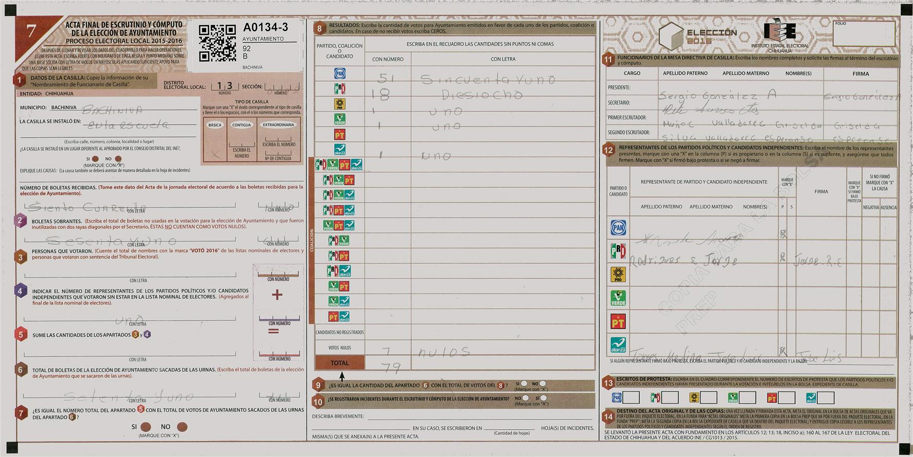Image resolution: width=913 pixels, height=457 pixels.
Task: Click the Verde logo in representatives table
Action: point(618,298)
